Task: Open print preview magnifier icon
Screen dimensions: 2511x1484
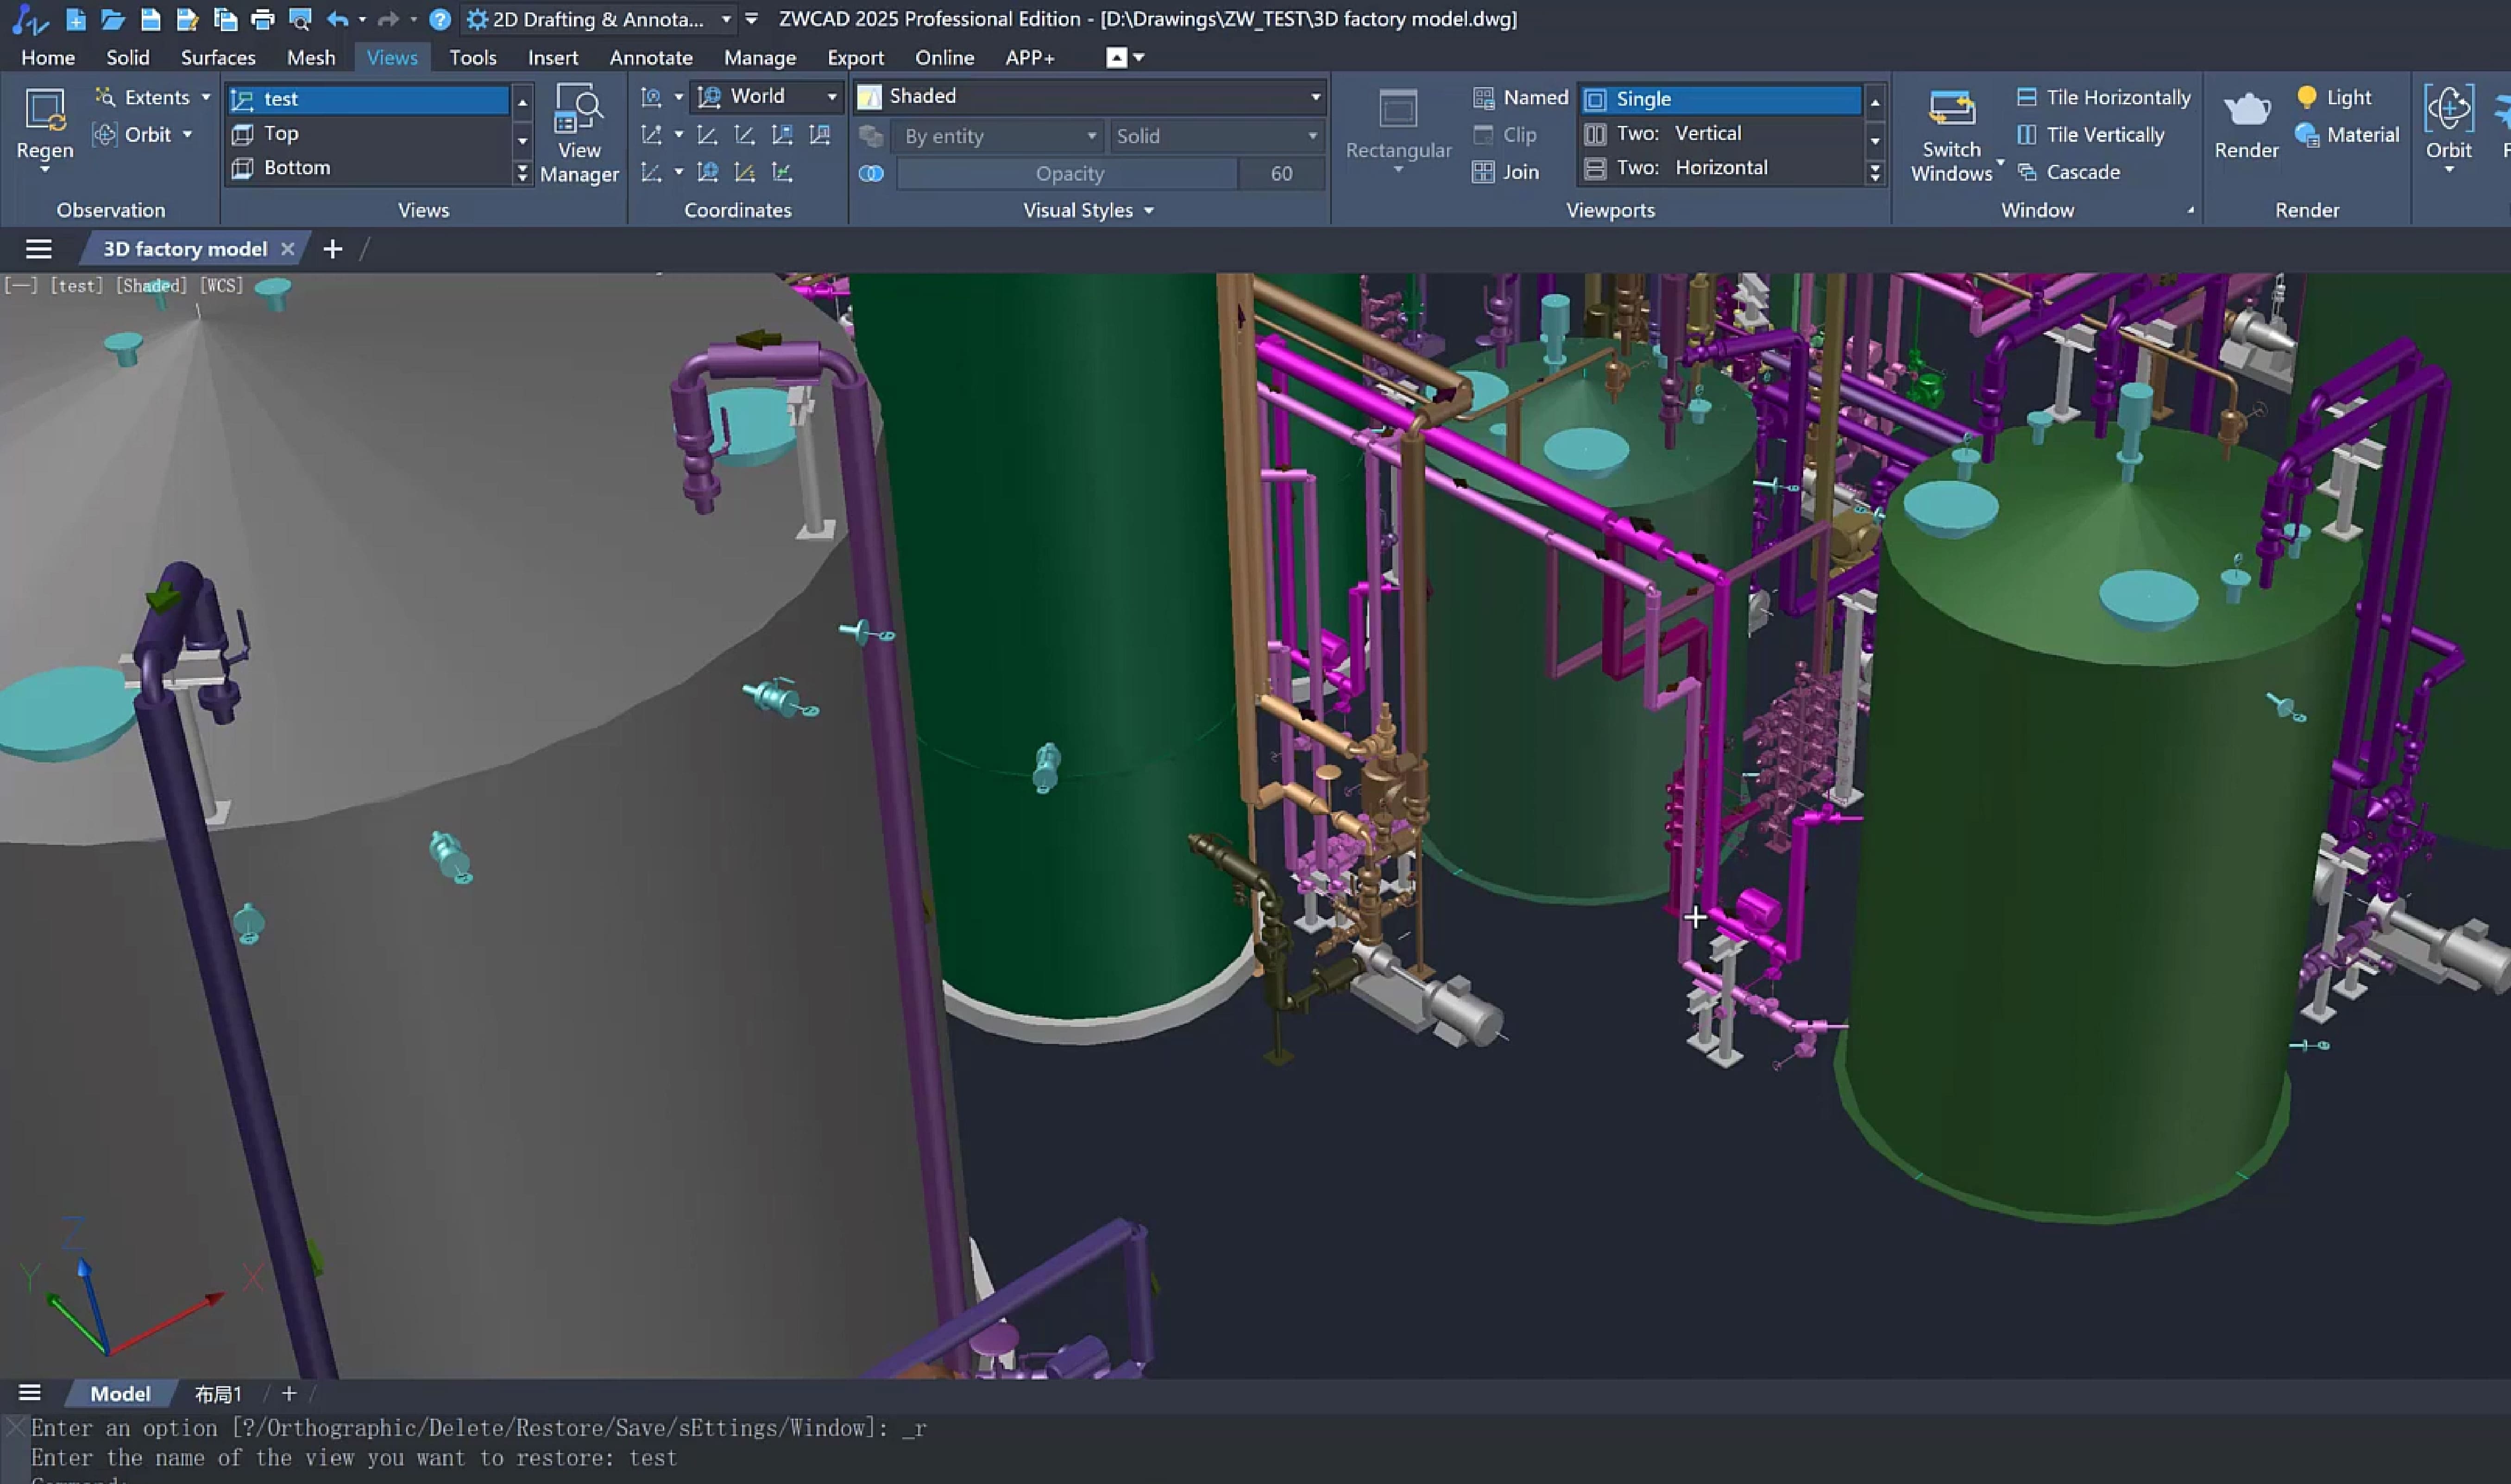Action: tap(299, 19)
